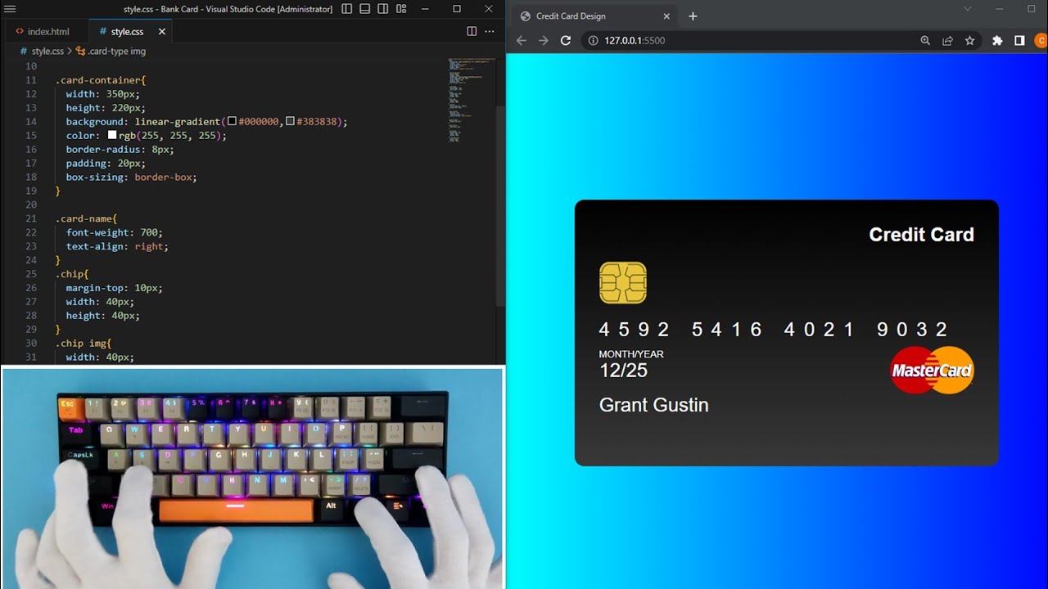Click line number 14 in the gutter
1048x589 pixels.
pyautogui.click(x=31, y=121)
